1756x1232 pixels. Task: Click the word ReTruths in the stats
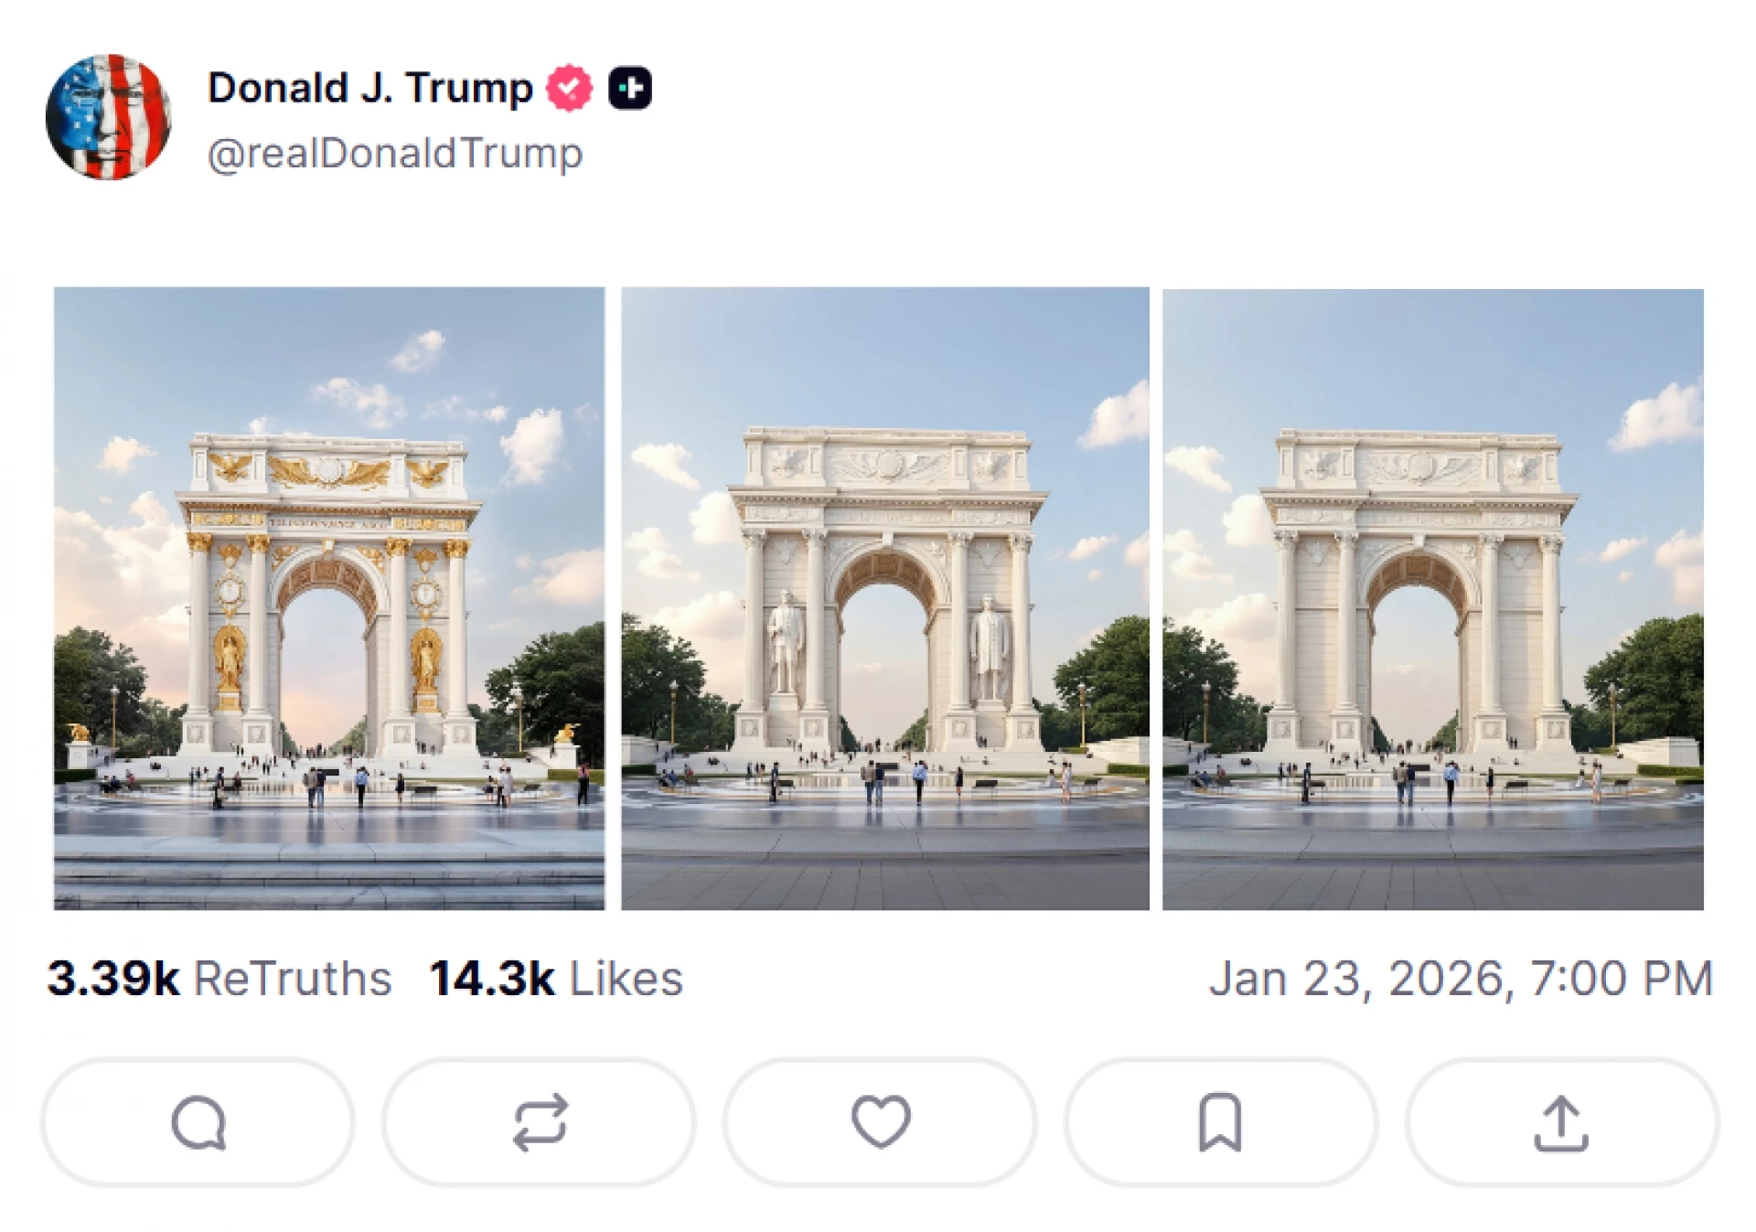click(293, 979)
